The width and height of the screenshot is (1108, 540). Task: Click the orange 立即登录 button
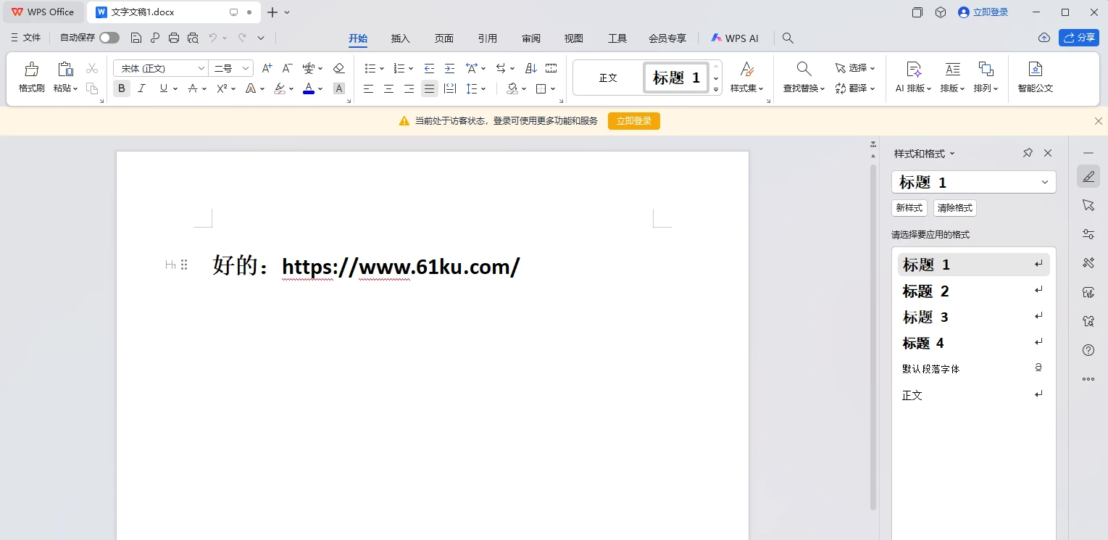[x=634, y=121]
